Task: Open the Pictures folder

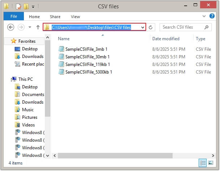Action: pos(30,117)
